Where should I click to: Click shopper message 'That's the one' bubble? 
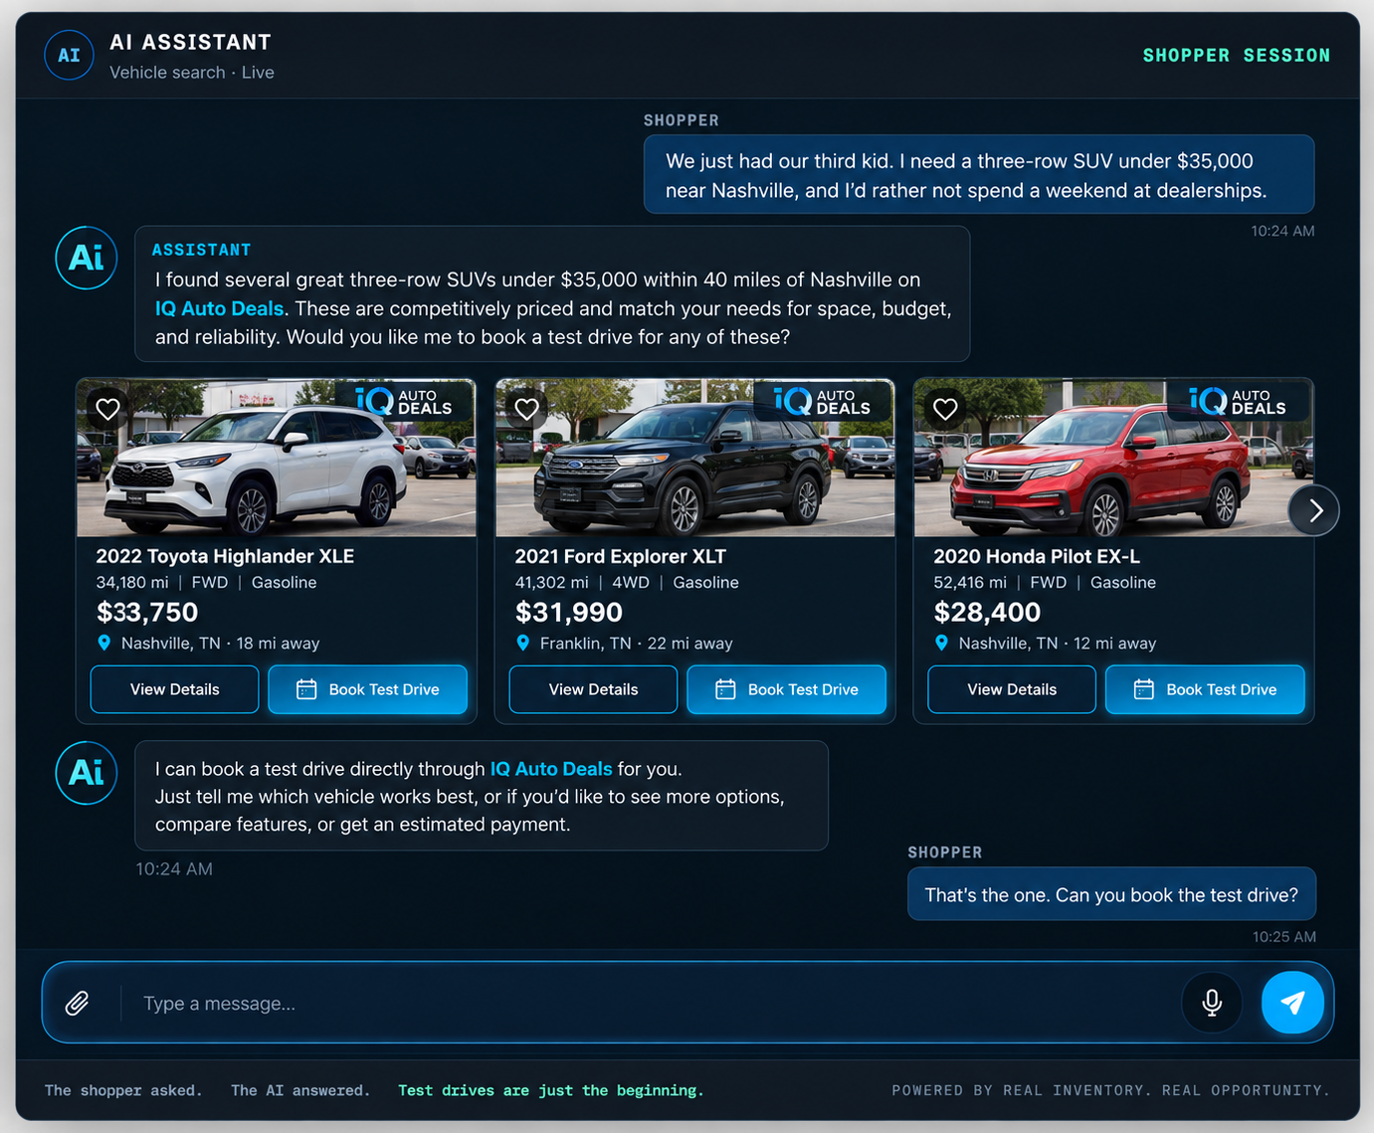click(x=1111, y=894)
